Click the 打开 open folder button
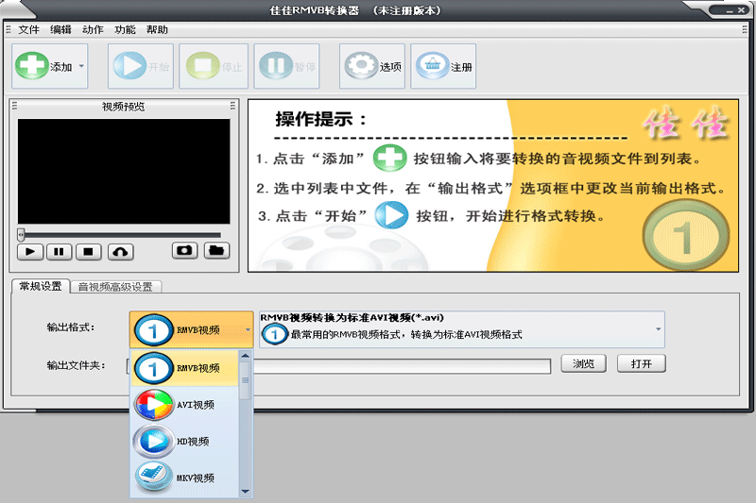The height and width of the screenshot is (503, 756). [642, 364]
